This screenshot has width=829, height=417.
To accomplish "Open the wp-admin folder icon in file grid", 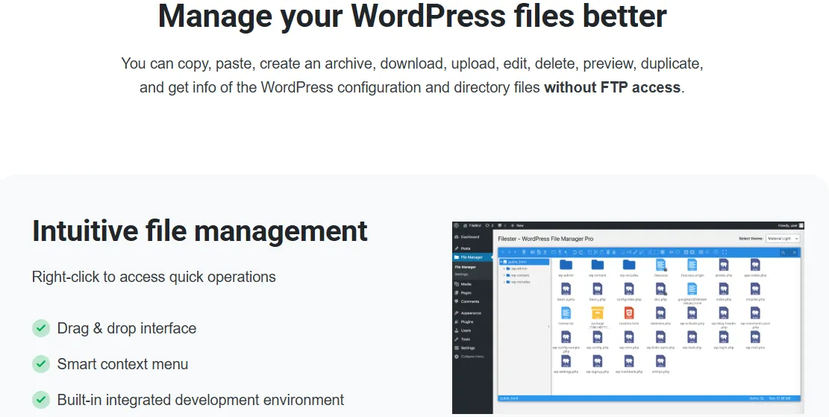I will click(566, 265).
